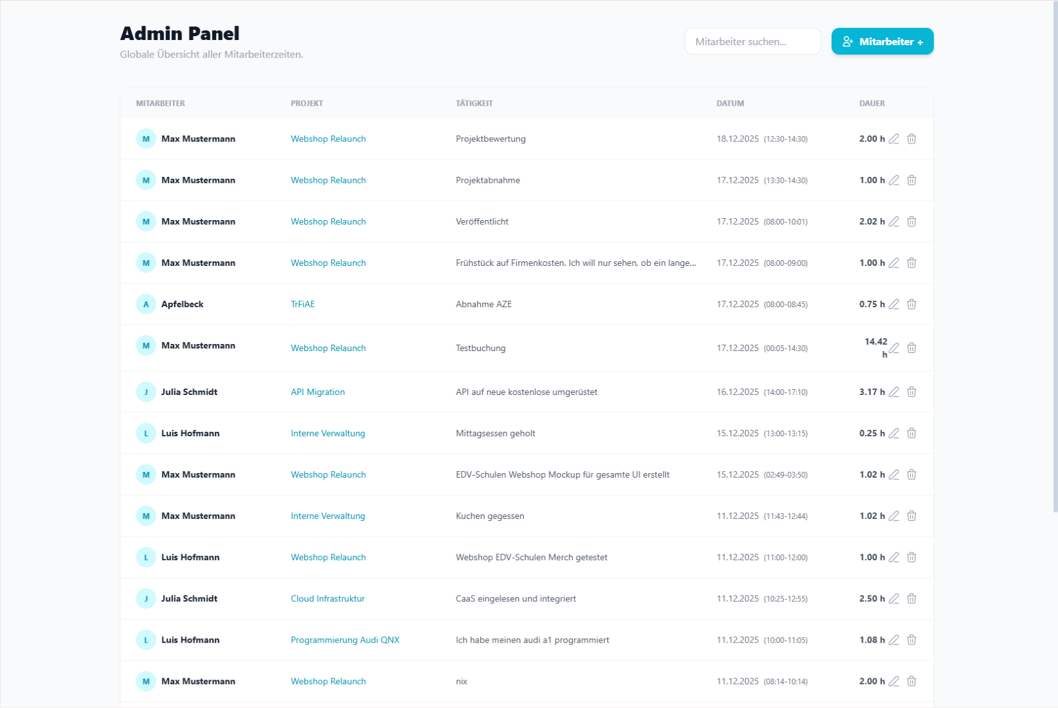Delete the Kuchen gegessen entry
This screenshot has height=708, width=1058.
tap(912, 516)
